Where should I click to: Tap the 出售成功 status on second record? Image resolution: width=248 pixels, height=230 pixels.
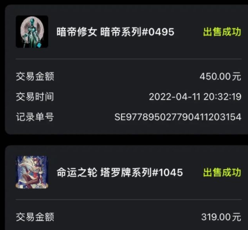[222, 172]
